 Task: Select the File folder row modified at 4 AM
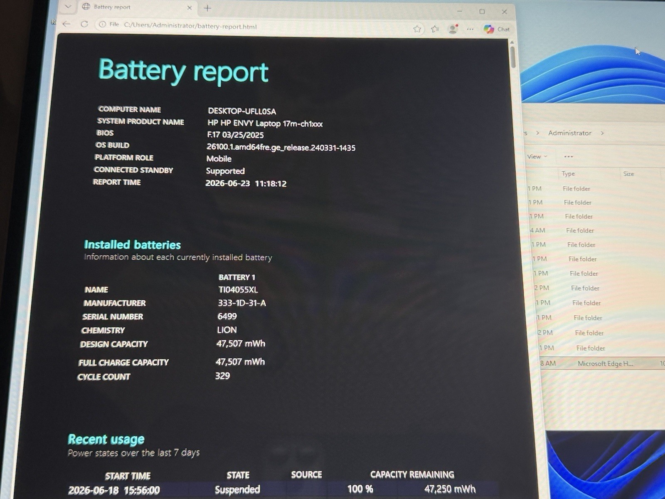(596, 230)
